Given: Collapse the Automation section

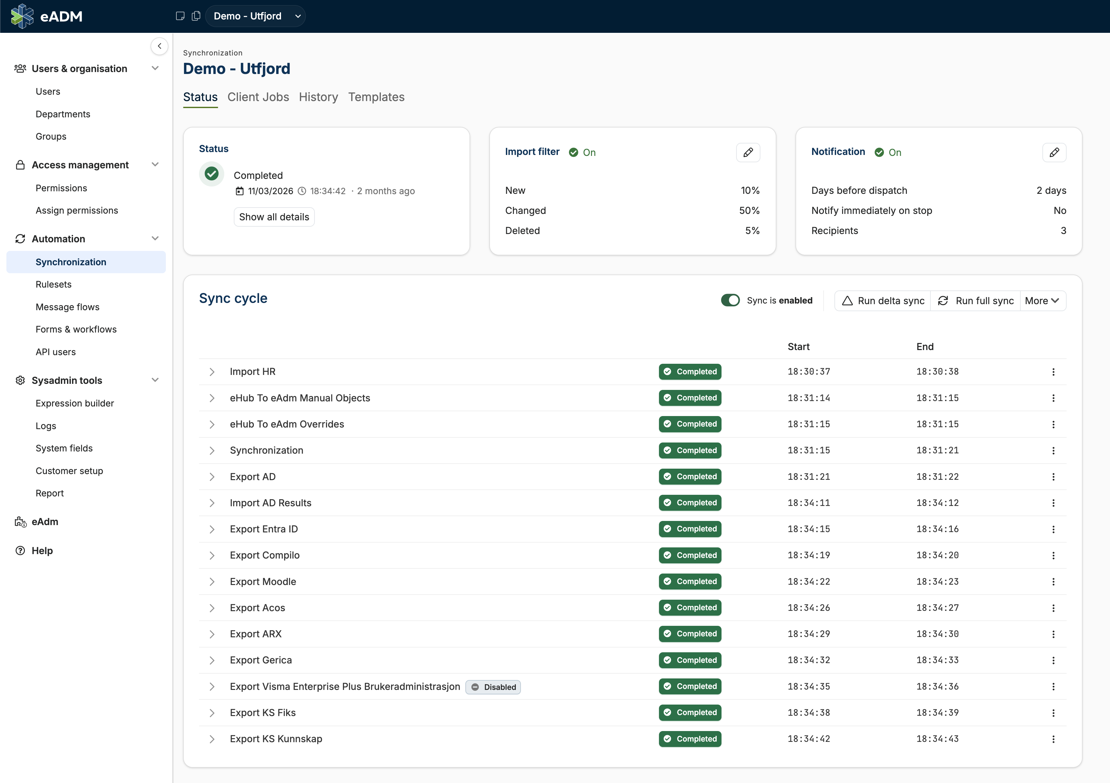Looking at the screenshot, I should (155, 238).
